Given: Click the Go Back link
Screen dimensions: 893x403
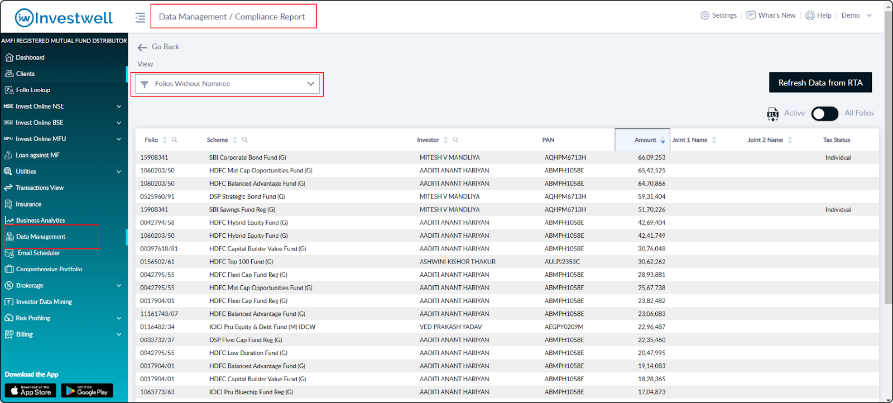Looking at the screenshot, I should [x=166, y=47].
